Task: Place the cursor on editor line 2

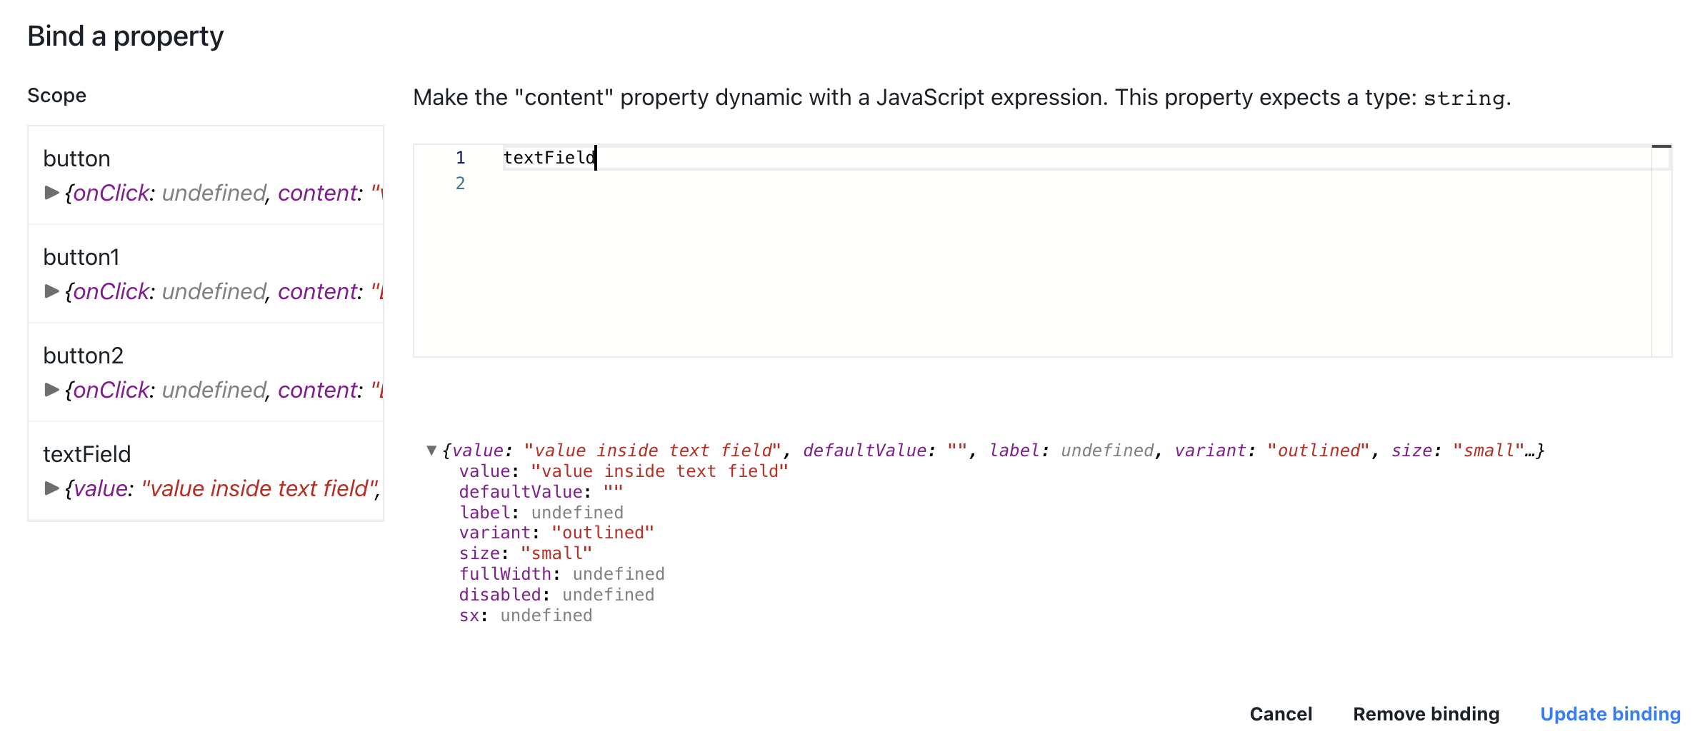Action: pos(857,184)
